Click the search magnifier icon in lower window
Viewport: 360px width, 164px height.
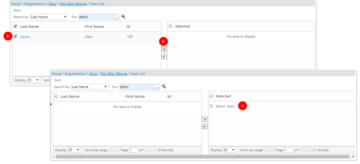click(x=164, y=87)
